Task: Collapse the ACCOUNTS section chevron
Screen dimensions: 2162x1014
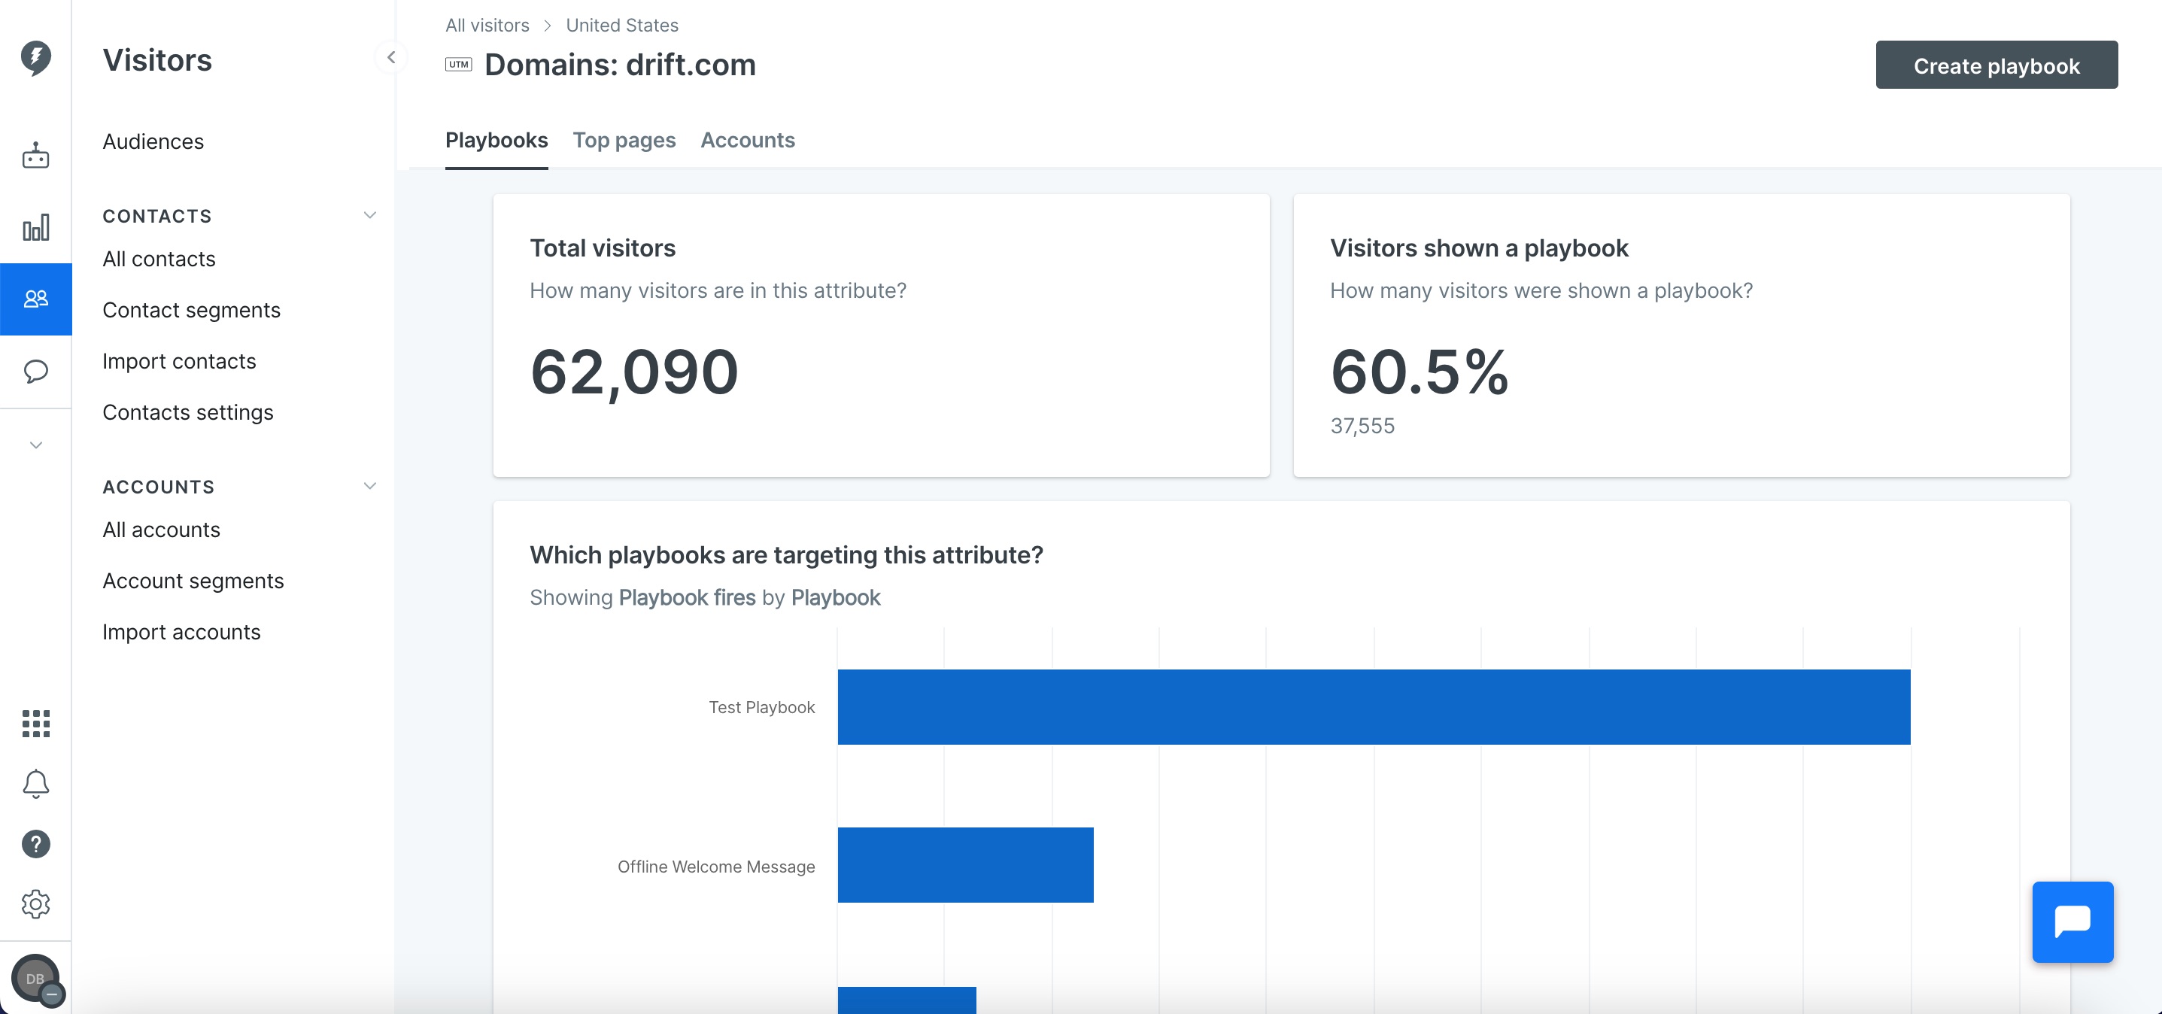Action: pos(369,486)
